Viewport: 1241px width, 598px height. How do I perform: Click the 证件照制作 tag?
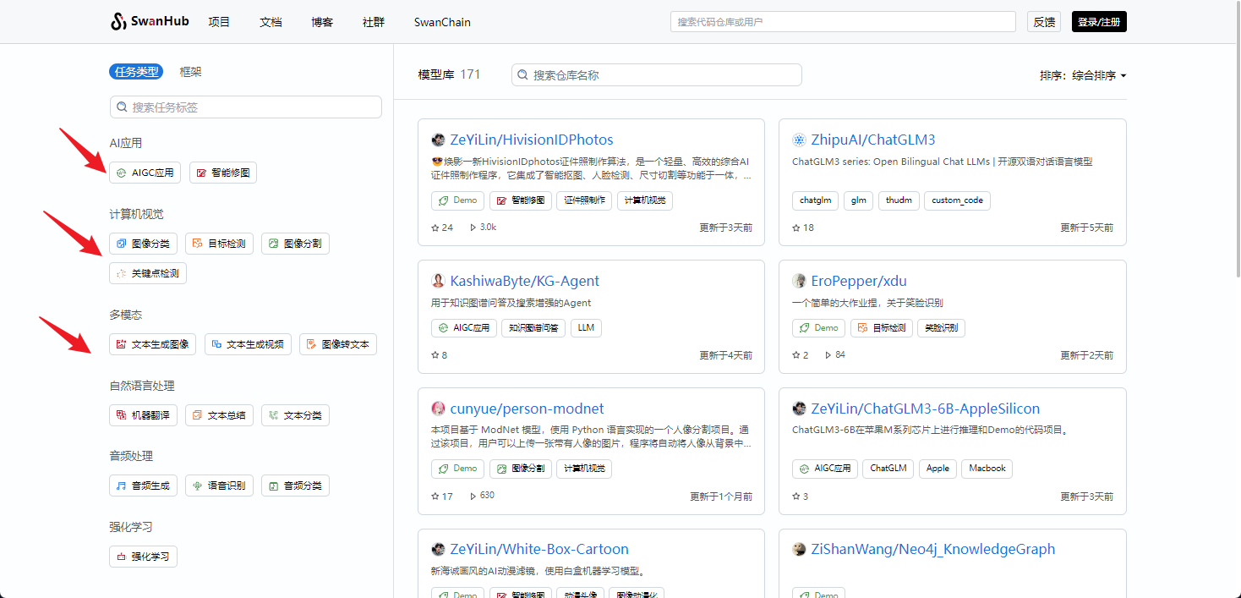pos(584,200)
